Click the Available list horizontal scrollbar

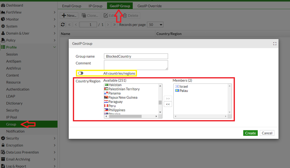pos(125,116)
